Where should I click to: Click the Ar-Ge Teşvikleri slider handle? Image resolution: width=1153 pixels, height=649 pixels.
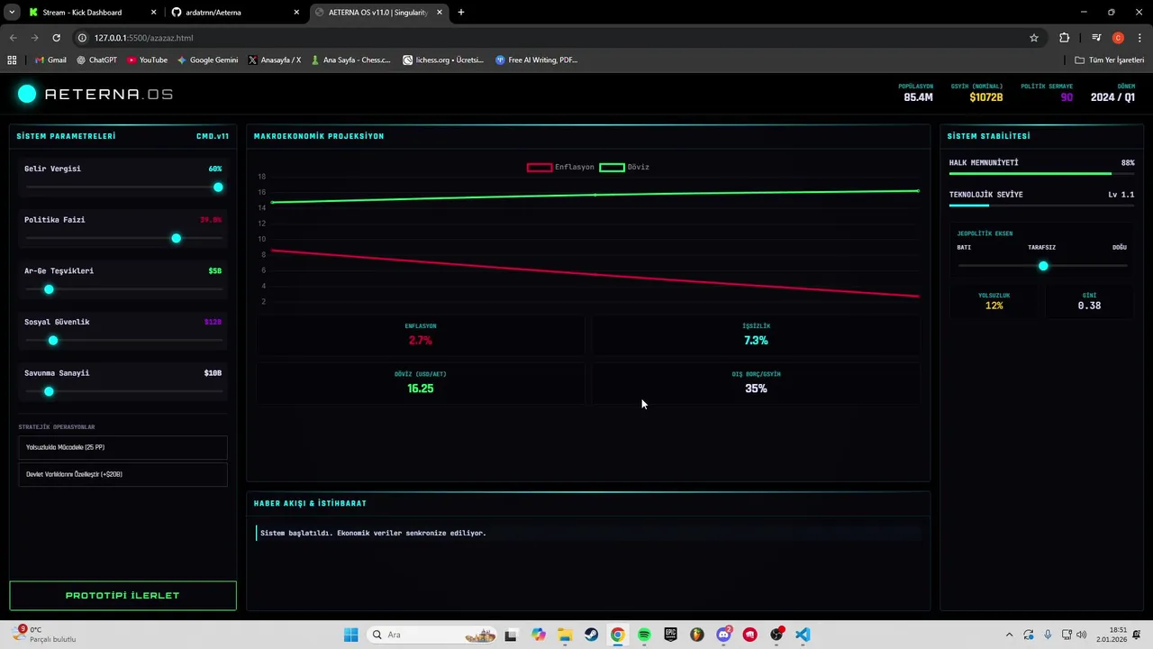pyautogui.click(x=50, y=289)
